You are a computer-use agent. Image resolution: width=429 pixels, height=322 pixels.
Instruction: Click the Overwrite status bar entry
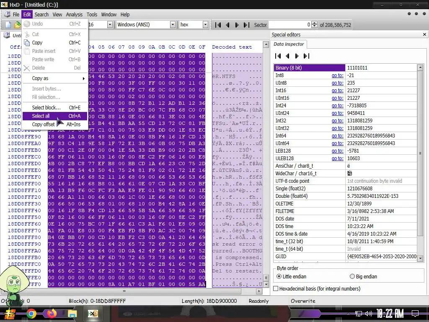click(303, 301)
